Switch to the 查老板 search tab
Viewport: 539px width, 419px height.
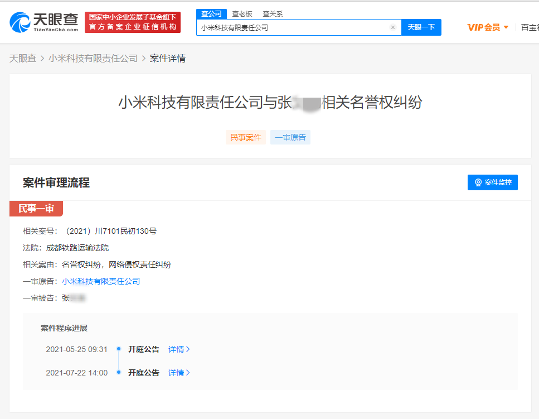(x=242, y=13)
